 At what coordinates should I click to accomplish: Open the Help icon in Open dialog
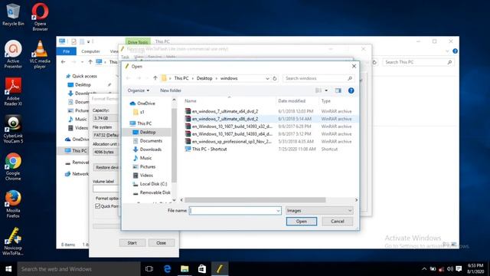point(351,90)
